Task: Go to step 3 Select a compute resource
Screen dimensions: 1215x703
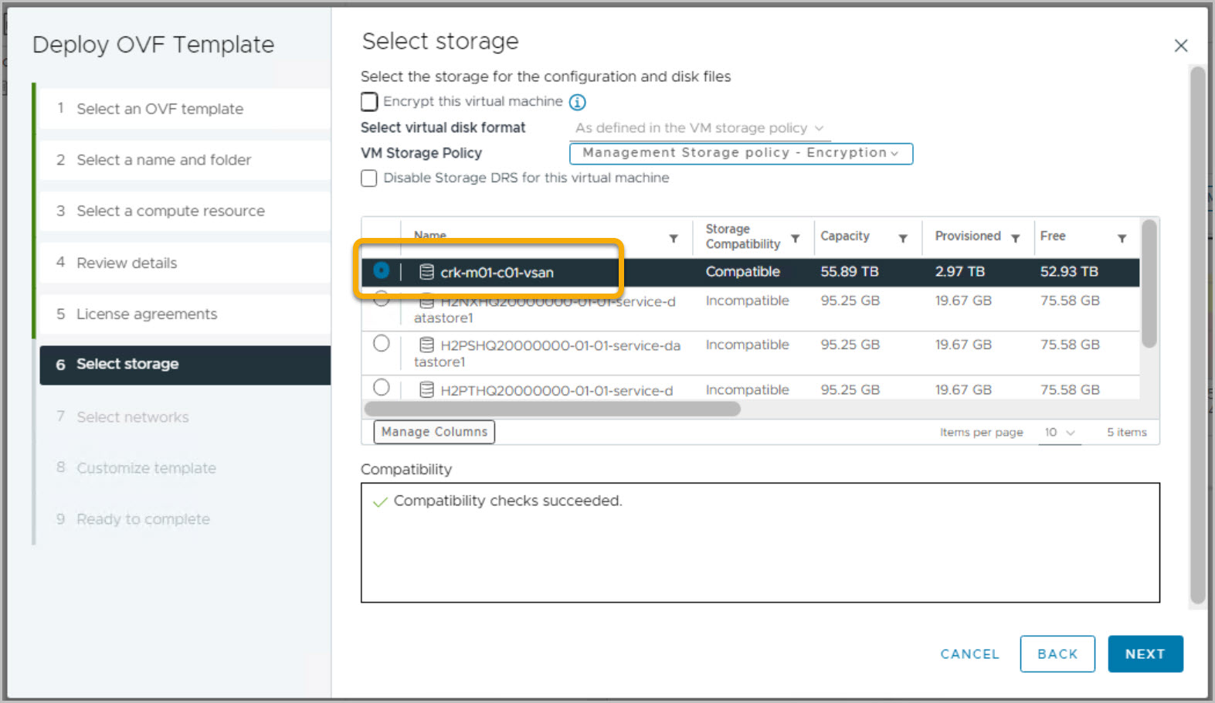Action: coord(170,211)
